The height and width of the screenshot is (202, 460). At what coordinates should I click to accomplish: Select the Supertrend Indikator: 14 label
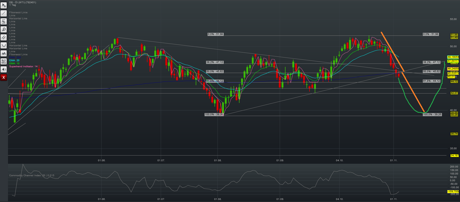(23, 66)
